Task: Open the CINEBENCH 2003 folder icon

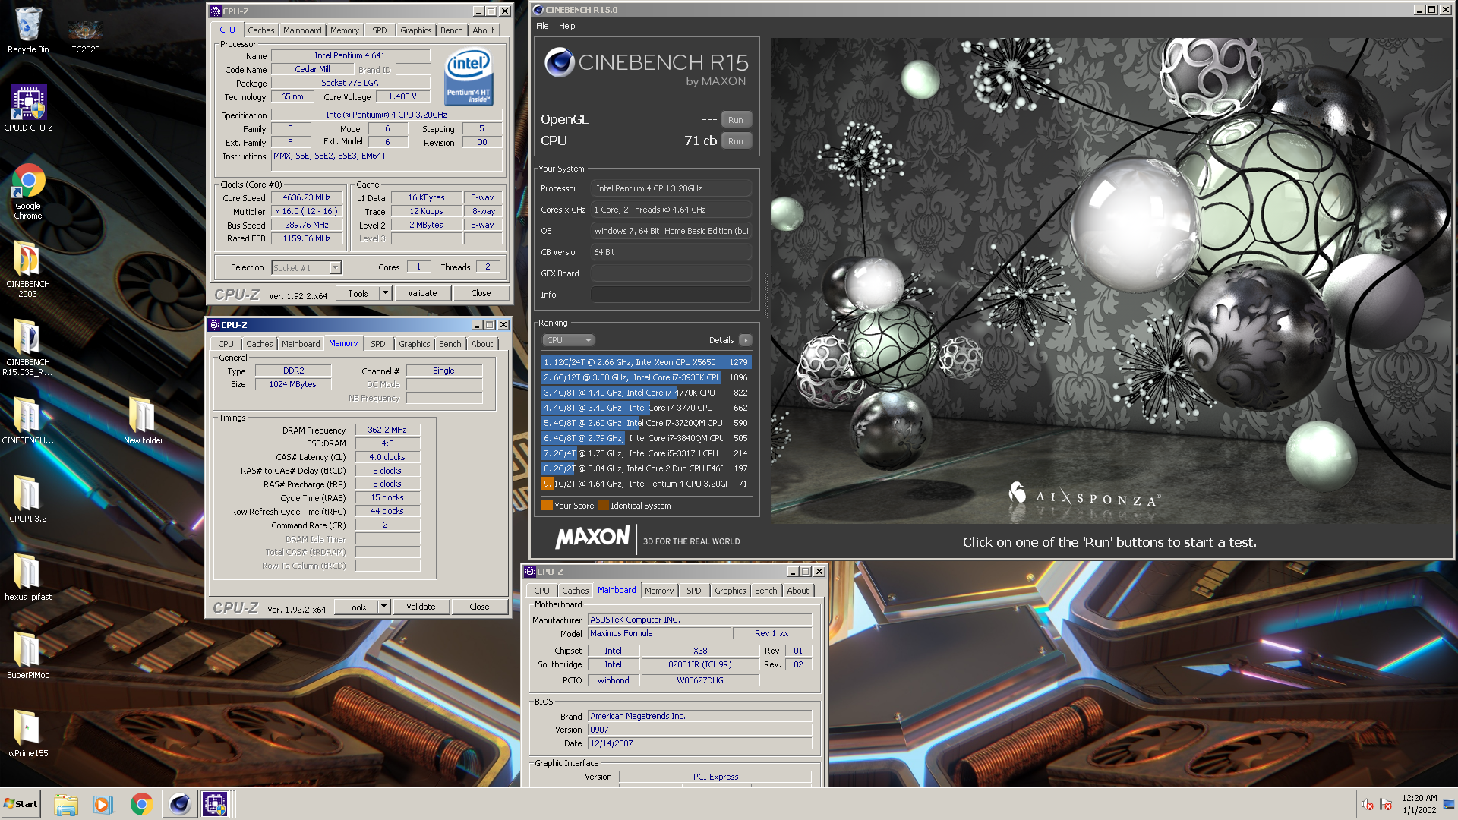Action: pyautogui.click(x=28, y=270)
